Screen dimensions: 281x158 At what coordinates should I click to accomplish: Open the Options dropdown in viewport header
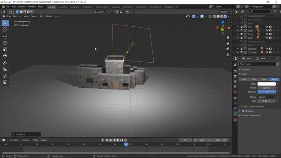click(225, 12)
